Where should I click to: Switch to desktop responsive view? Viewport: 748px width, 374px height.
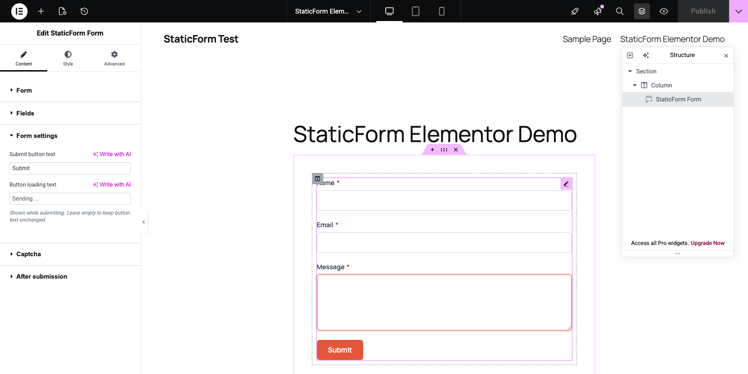(389, 11)
